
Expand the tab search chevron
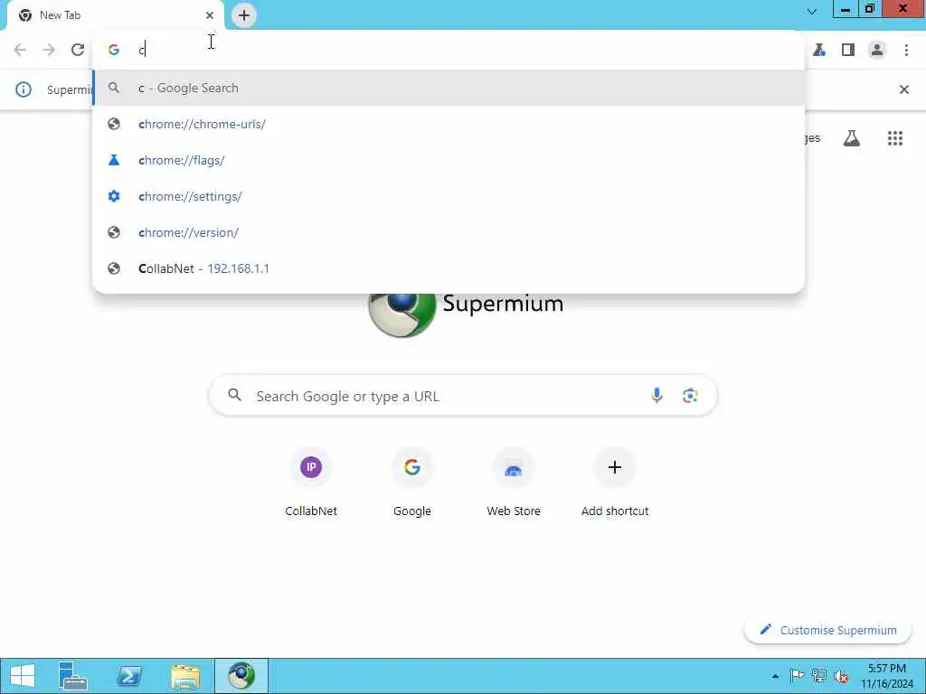point(812,11)
